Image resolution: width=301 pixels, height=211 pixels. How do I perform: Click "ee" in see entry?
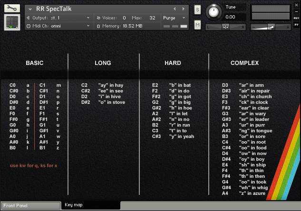coord(111,91)
